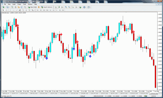
Task: Select the equidistant channel tool
Action: click(x=20, y=10)
